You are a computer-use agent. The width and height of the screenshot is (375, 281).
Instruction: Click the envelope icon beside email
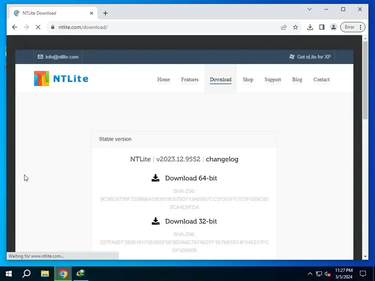pos(40,57)
